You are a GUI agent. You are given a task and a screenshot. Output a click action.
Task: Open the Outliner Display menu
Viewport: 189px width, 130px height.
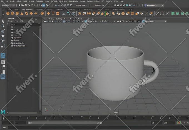coord(10,21)
